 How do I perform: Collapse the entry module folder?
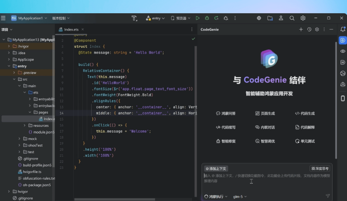9,66
